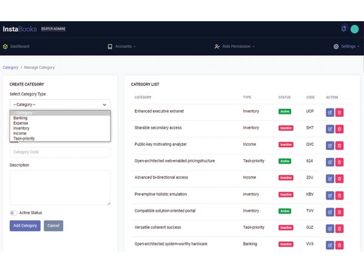This screenshot has width=364, height=262.
Task: Open the Role Permission menu
Action: coord(235,47)
